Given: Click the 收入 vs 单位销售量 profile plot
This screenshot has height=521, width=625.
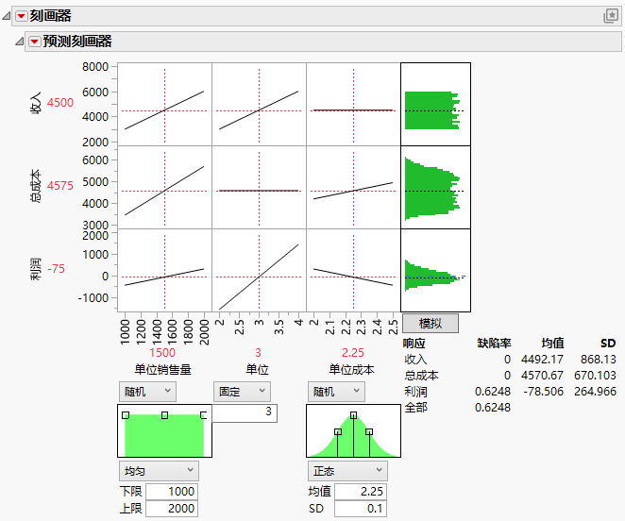Looking at the screenshot, I should tap(164, 104).
